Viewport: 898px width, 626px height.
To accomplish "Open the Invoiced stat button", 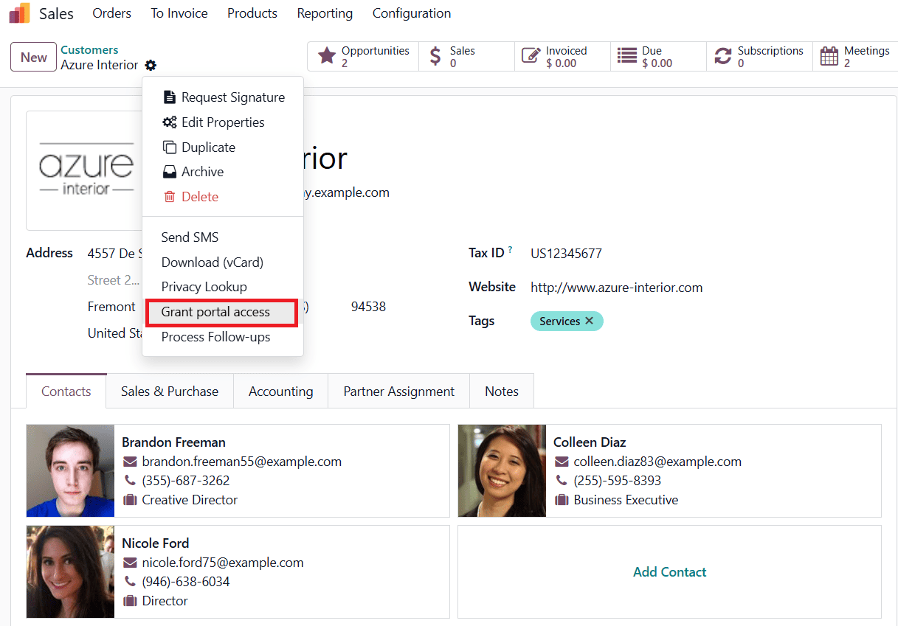I will 562,57.
